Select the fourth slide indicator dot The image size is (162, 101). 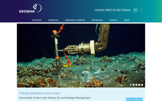click(x=139, y=85)
